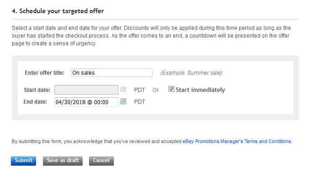Click the offer description paragraph text

tap(151, 36)
